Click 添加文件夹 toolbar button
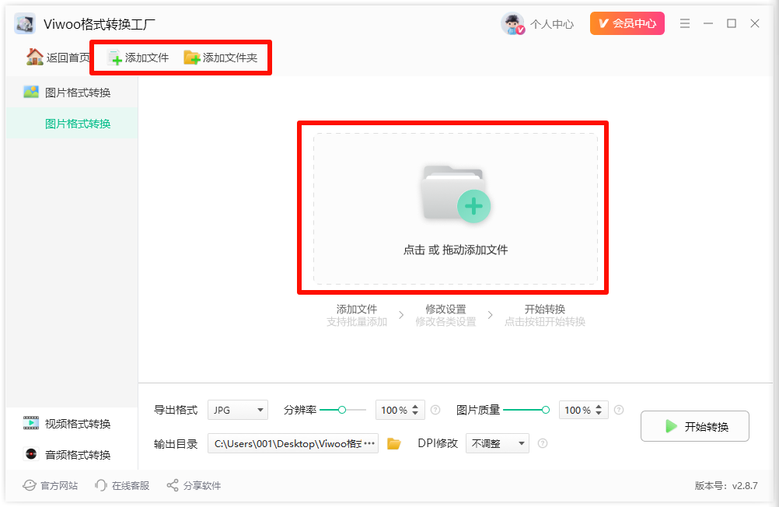The image size is (779, 507). 221,58
